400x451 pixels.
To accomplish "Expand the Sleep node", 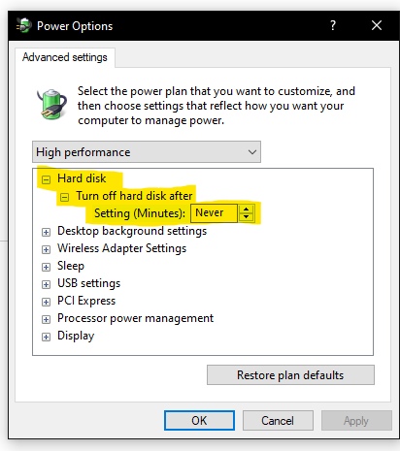I will tap(46, 267).
